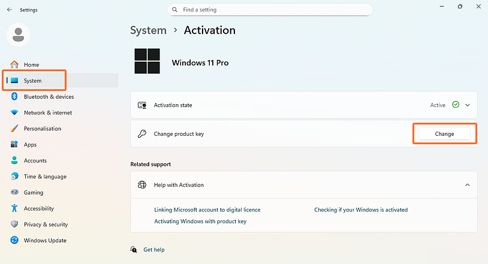Select System in the sidebar

coord(32,81)
